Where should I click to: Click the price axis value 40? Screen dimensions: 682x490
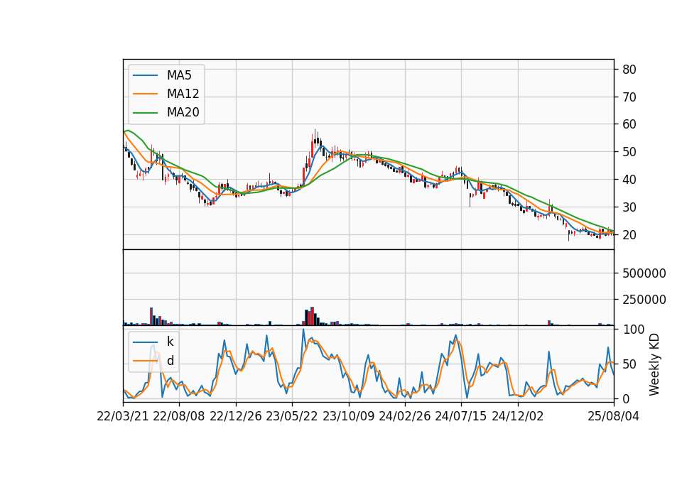coord(629,180)
